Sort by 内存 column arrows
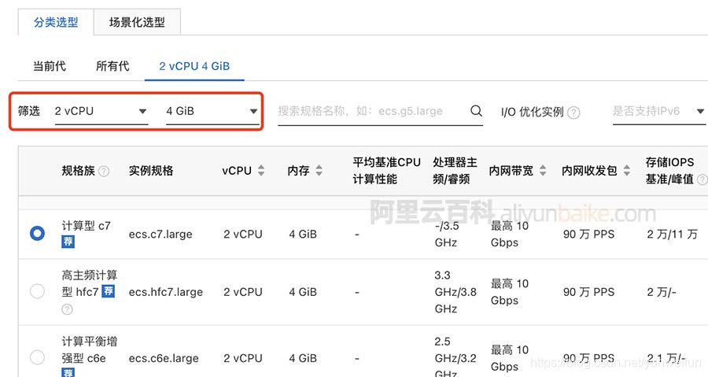The image size is (708, 377). click(x=319, y=171)
